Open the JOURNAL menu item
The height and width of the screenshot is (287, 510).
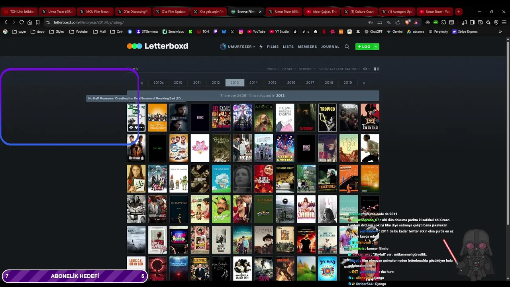(x=330, y=47)
